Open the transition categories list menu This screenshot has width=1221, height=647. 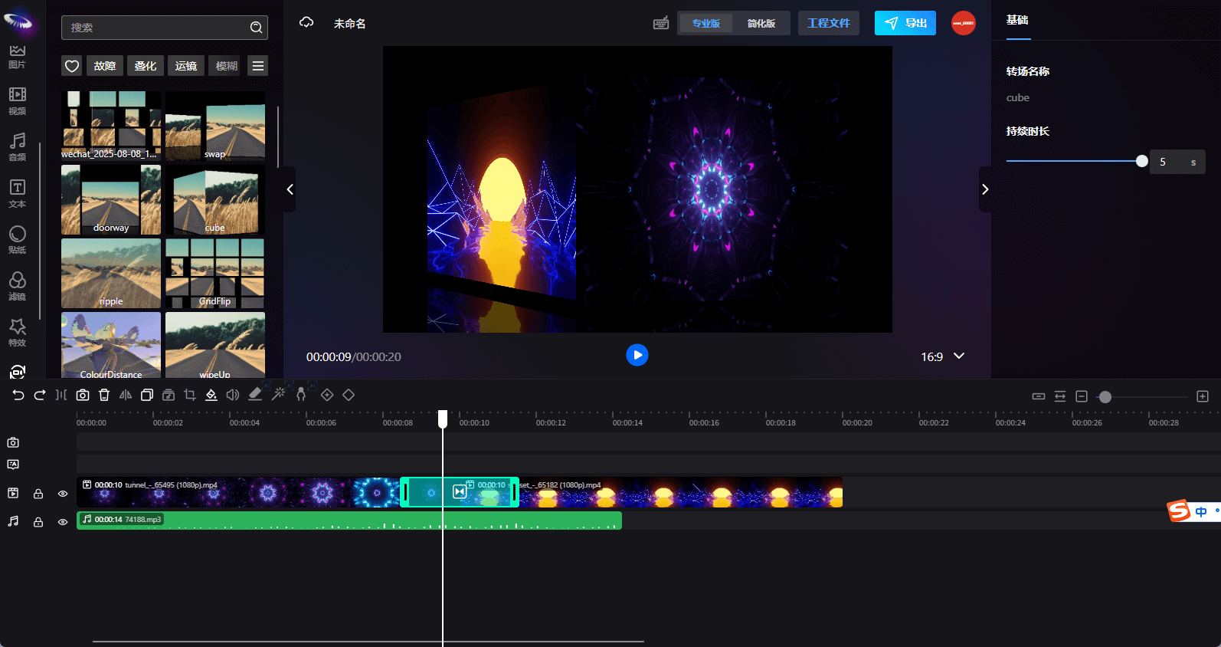[258, 66]
